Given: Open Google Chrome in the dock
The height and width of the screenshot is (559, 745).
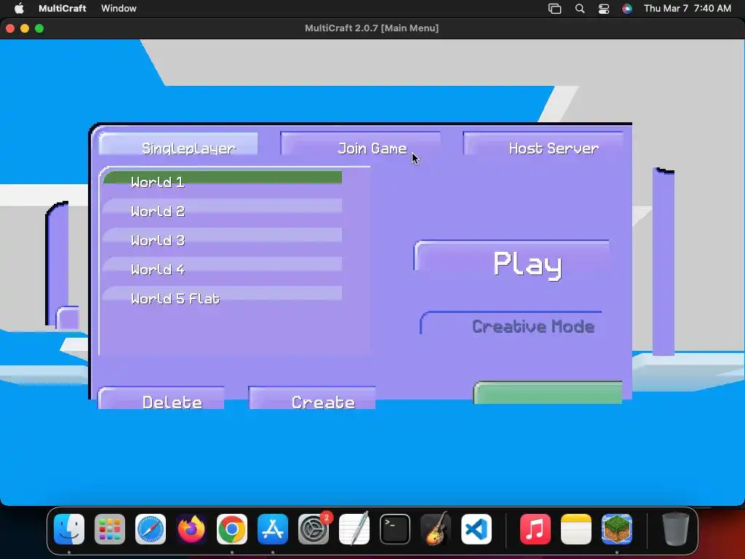Looking at the screenshot, I should point(232,529).
